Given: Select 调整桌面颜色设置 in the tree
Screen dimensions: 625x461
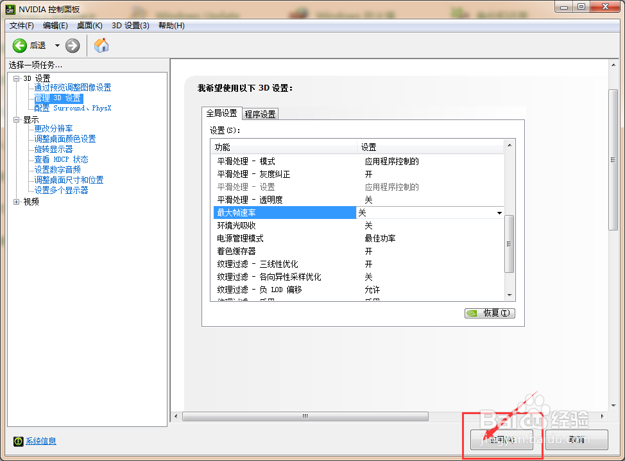Looking at the screenshot, I should (65, 139).
